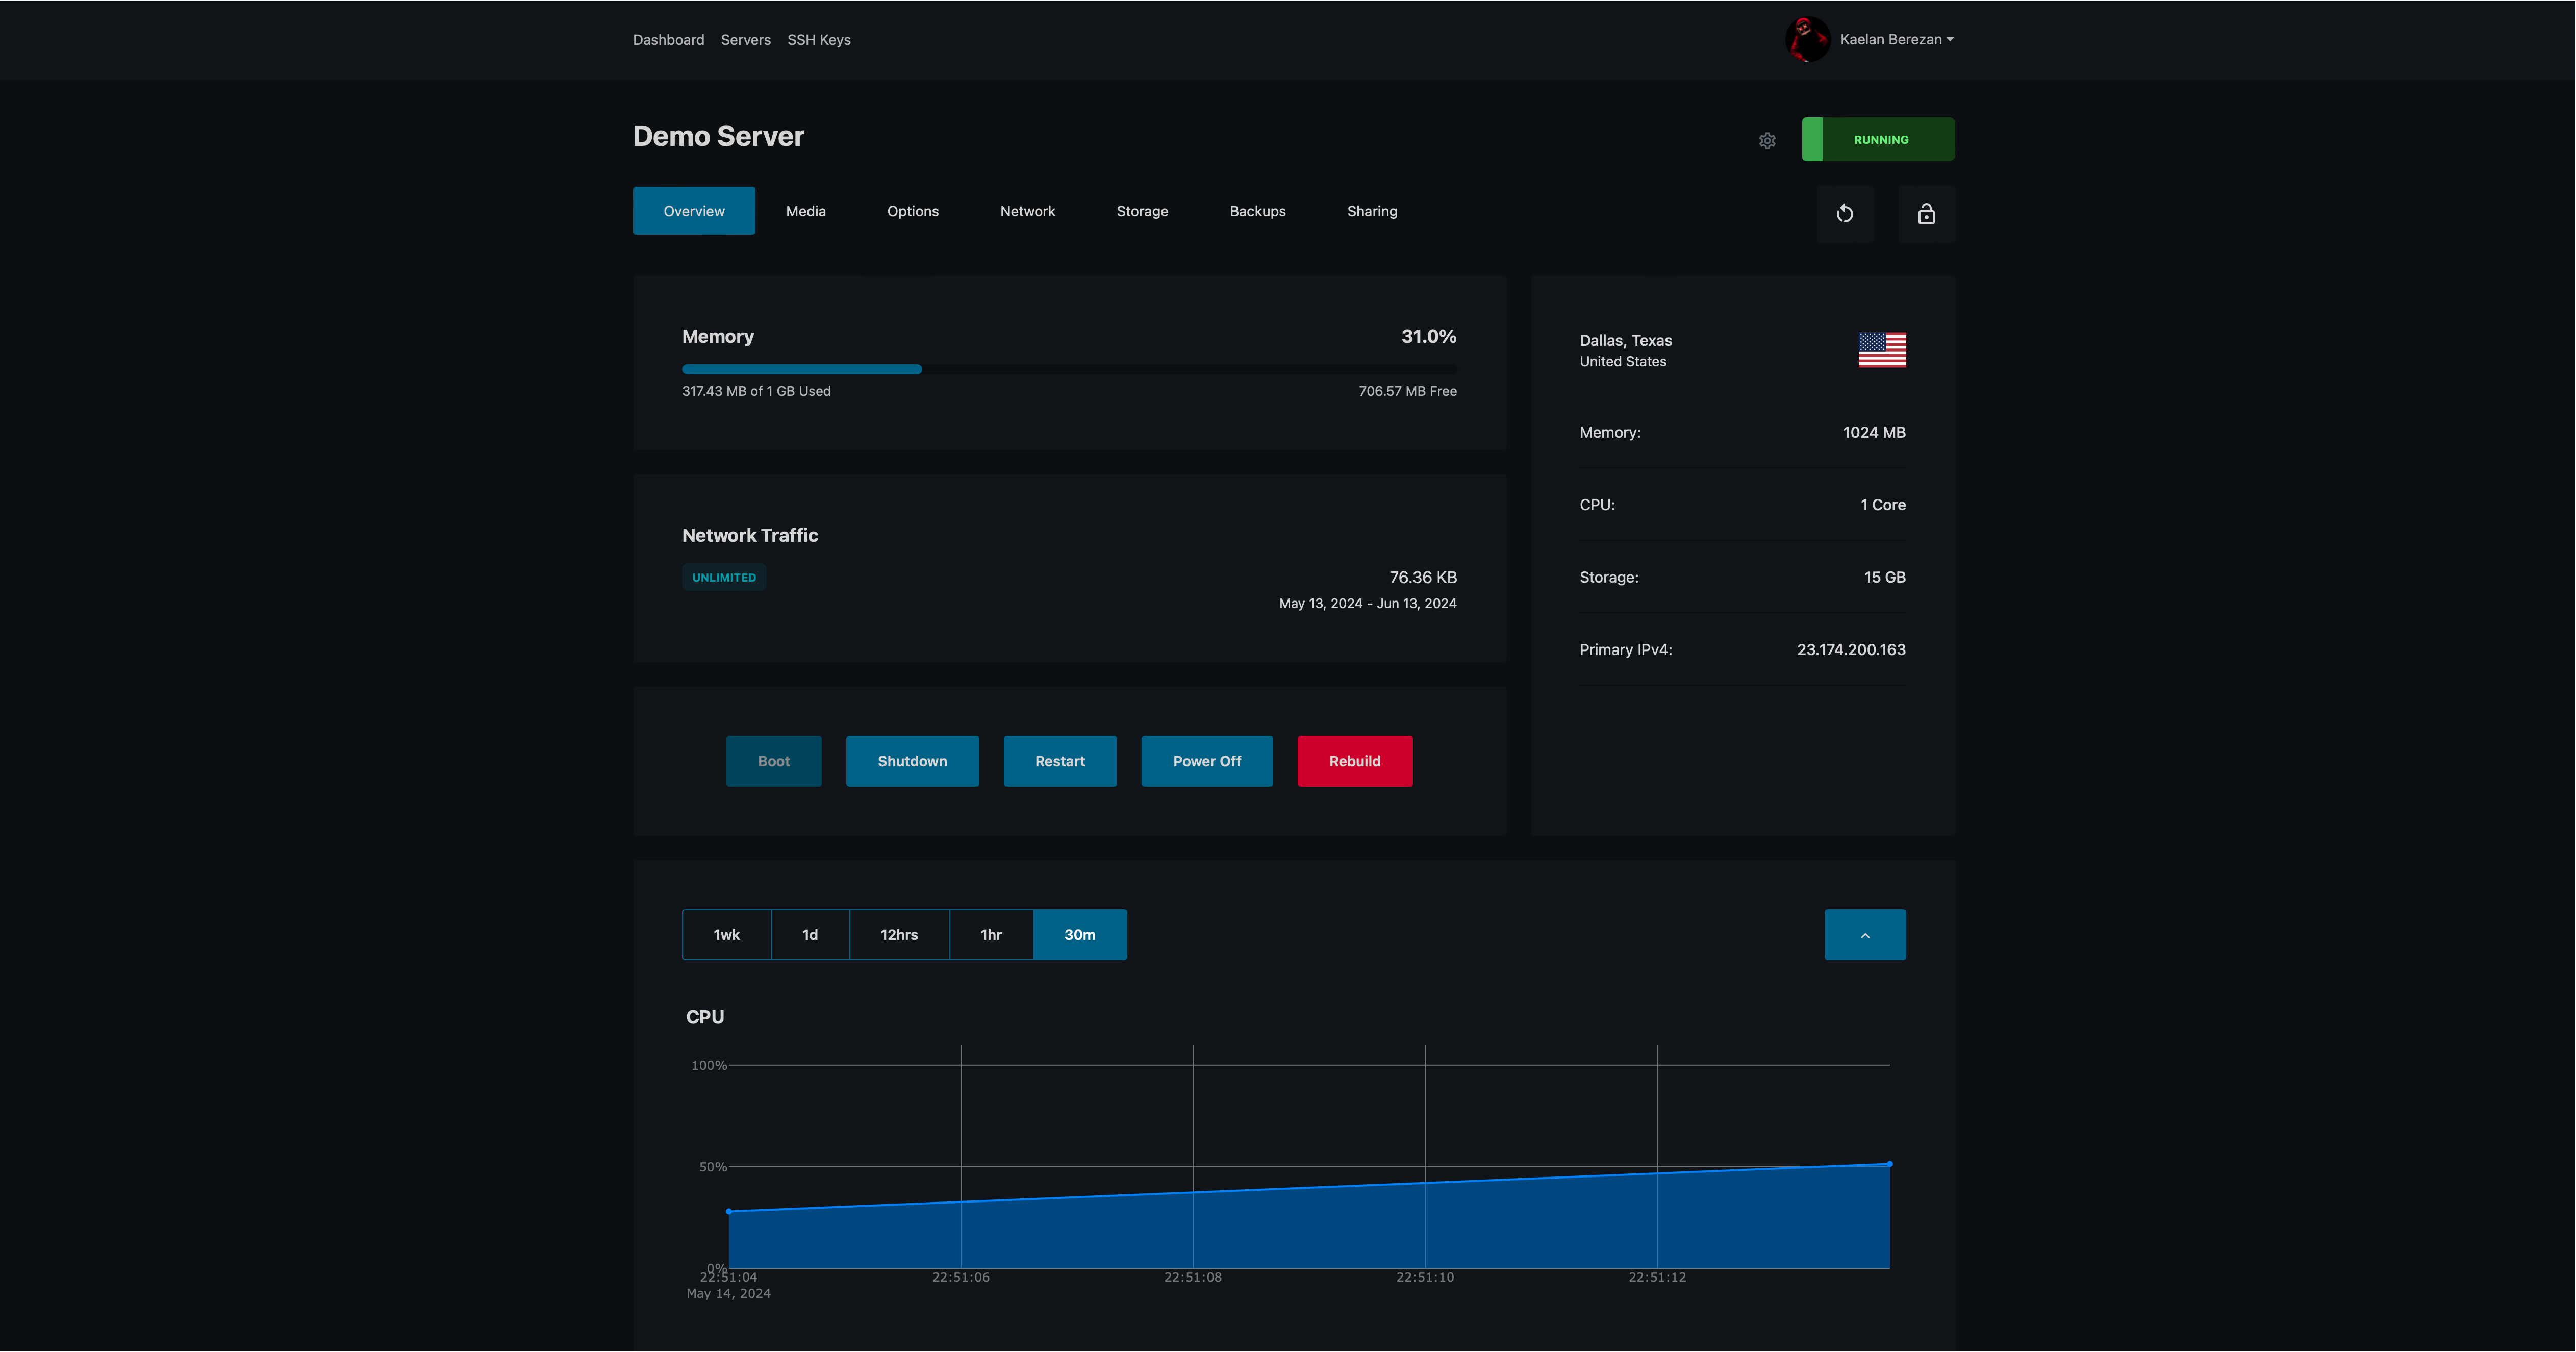The width and height of the screenshot is (2576, 1352).
Task: Switch to the Options tab
Action: point(913,211)
